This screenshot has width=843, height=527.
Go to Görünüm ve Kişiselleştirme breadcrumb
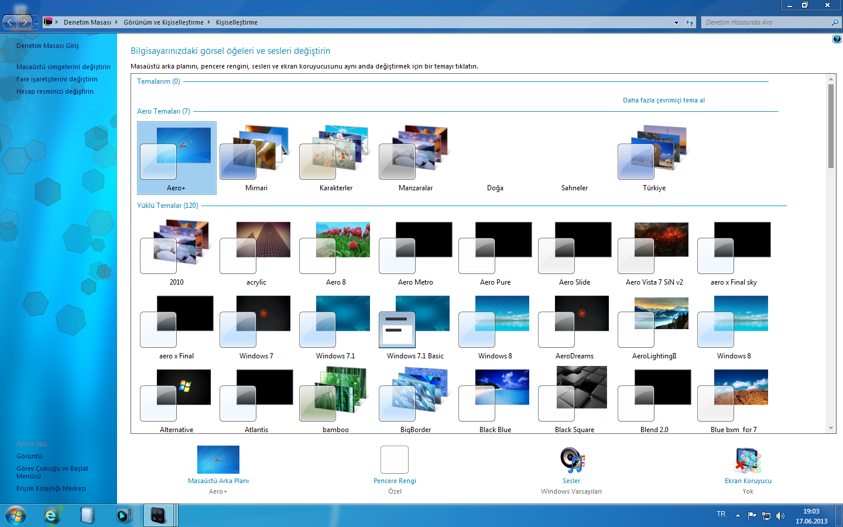pyautogui.click(x=163, y=22)
